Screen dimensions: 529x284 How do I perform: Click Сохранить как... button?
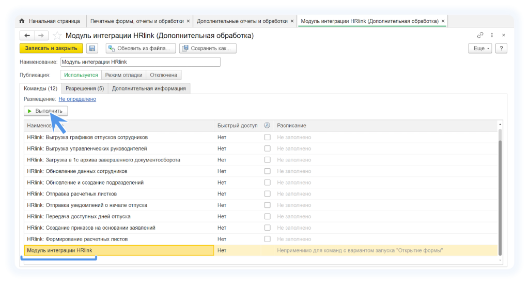tap(208, 48)
